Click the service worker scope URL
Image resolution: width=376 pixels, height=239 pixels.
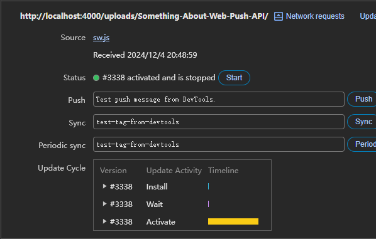coord(144,16)
